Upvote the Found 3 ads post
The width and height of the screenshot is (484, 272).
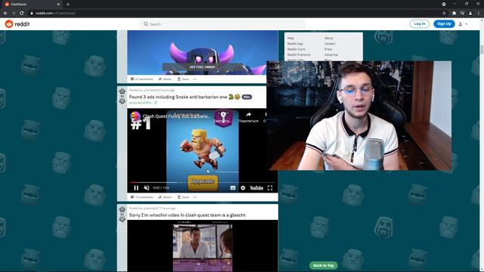tap(123, 91)
